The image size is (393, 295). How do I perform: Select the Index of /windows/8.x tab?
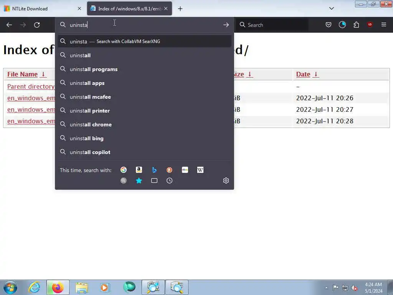pos(129,8)
